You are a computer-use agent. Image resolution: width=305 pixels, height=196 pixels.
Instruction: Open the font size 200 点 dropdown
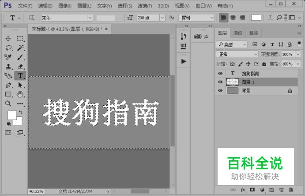pos(162,18)
